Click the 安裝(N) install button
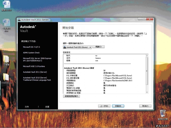This screenshot has height=128, width=171. (x=118, y=106)
